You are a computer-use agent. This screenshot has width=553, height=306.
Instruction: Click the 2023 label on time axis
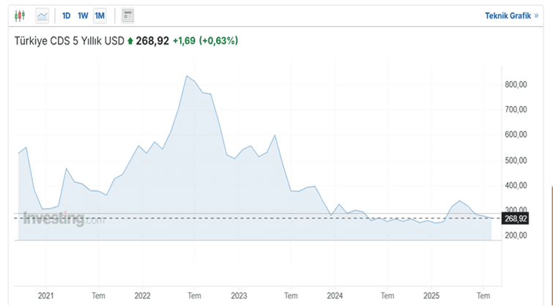(239, 295)
